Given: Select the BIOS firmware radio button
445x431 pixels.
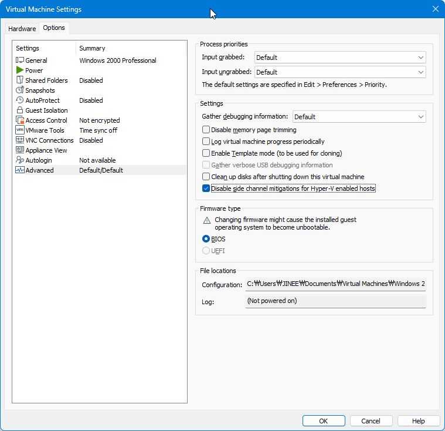Looking at the screenshot, I should (206, 239).
